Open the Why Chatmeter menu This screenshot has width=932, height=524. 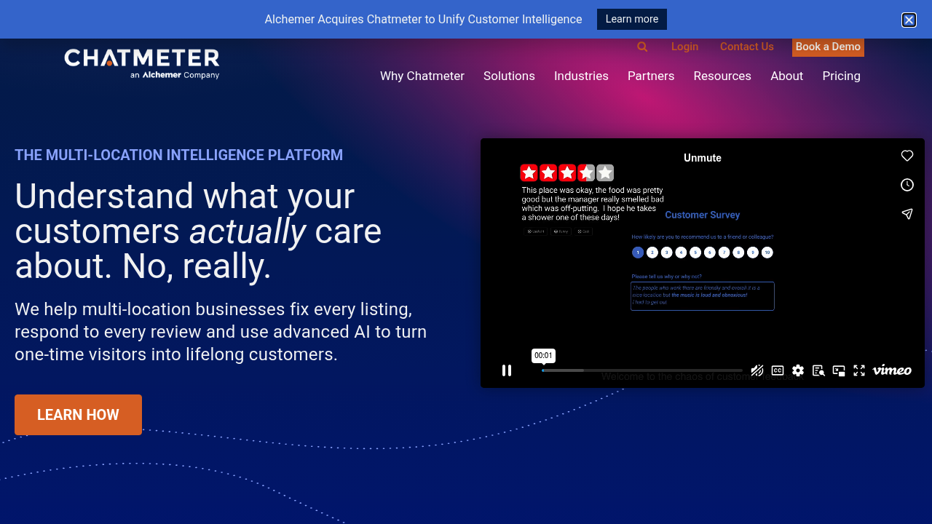pos(422,76)
